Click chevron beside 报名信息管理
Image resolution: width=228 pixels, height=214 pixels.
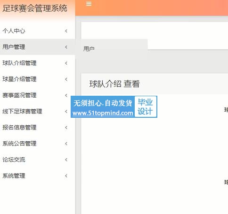coord(66,128)
